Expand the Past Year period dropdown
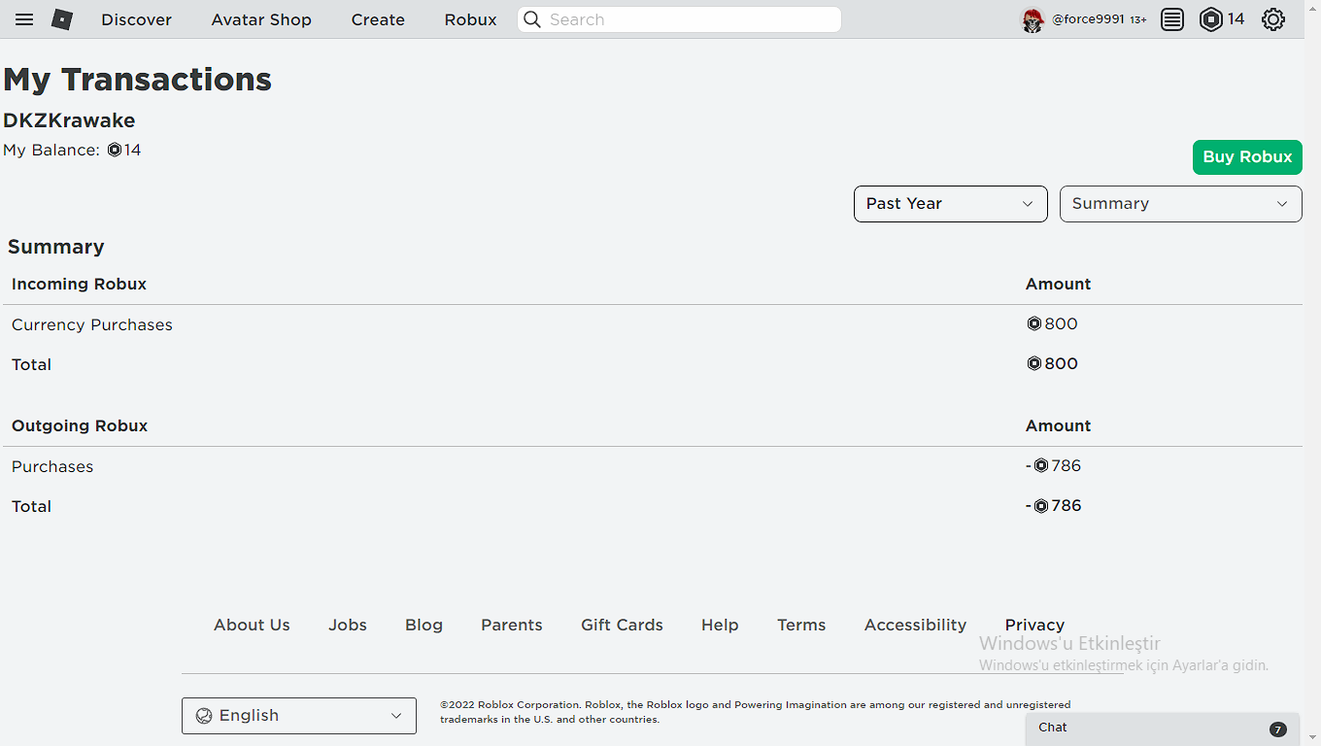 [x=951, y=204]
